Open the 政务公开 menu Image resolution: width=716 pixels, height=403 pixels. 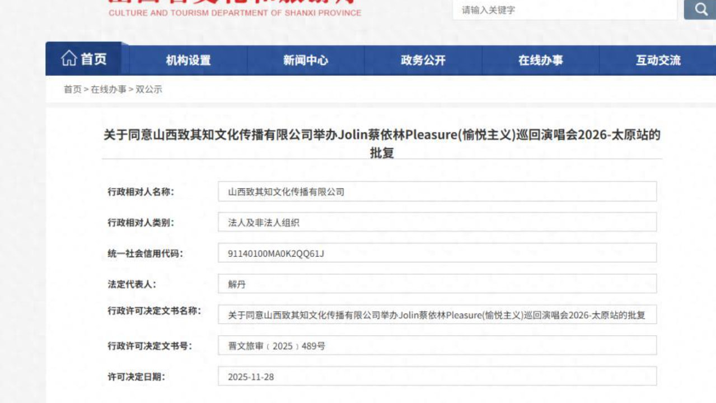[x=423, y=60]
